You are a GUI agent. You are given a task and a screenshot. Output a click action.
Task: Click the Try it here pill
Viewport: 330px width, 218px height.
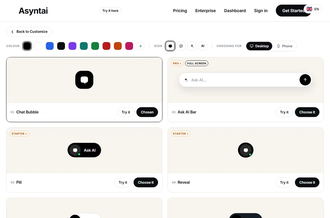click(110, 11)
